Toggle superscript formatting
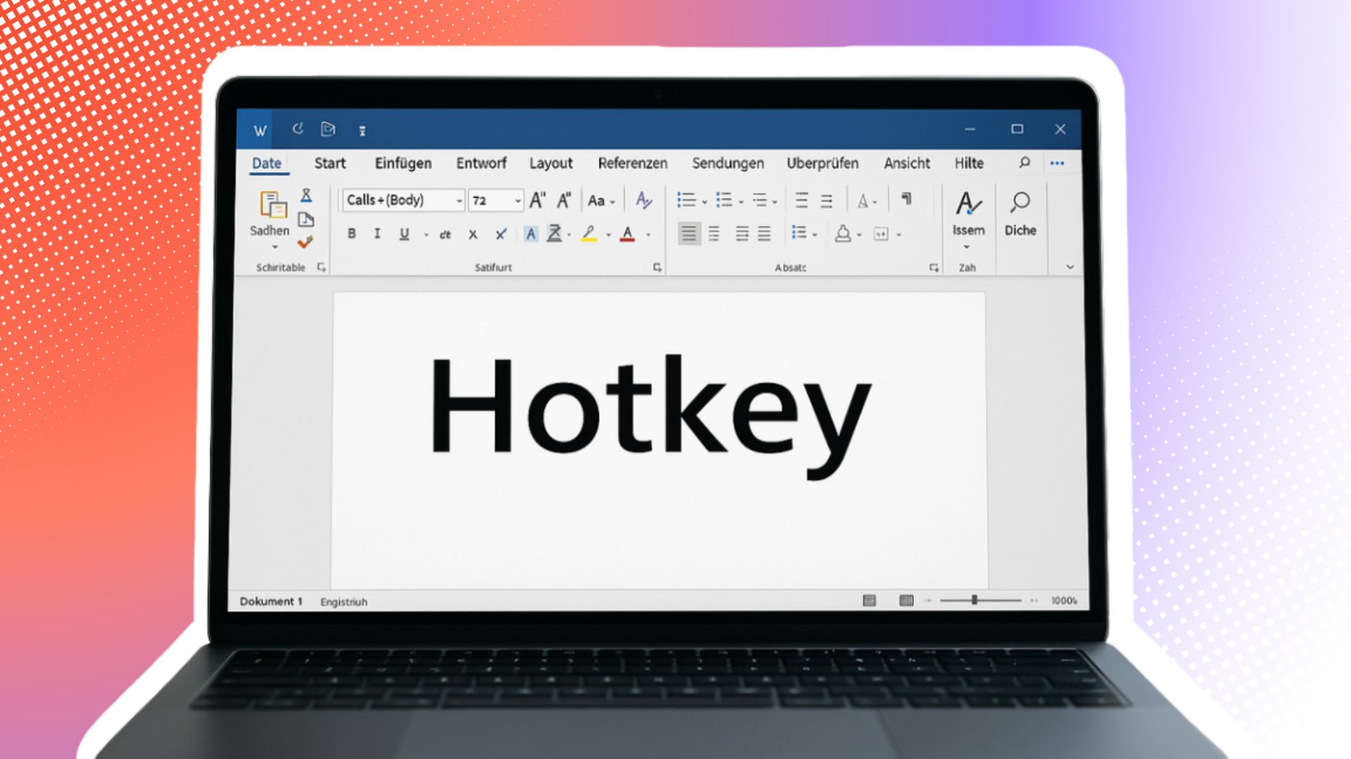This screenshot has width=1351, height=759. point(500,234)
